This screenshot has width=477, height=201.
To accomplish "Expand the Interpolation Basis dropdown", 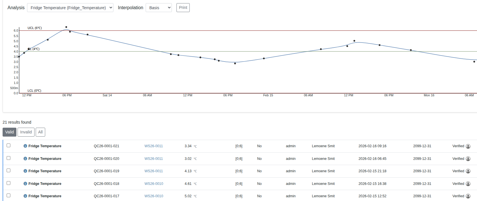I will click(159, 8).
